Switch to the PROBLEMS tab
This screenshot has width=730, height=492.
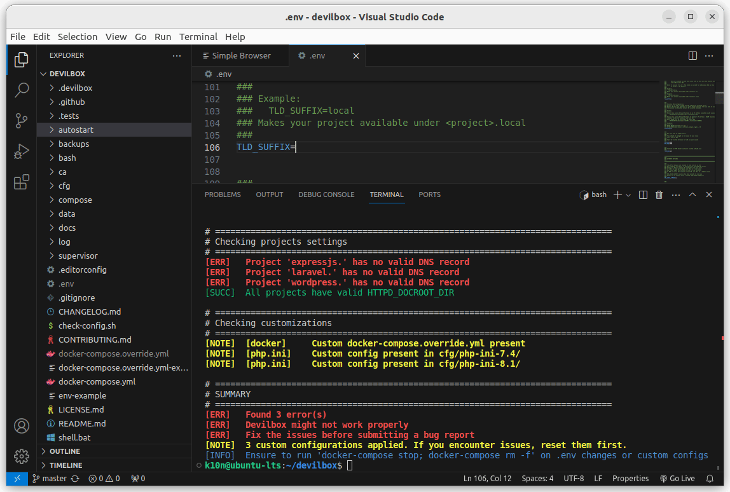coord(223,195)
